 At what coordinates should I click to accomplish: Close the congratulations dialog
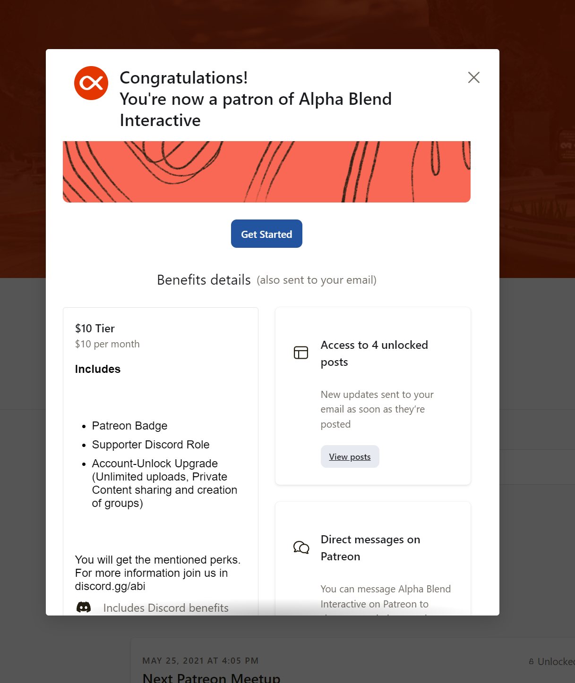[x=473, y=77]
